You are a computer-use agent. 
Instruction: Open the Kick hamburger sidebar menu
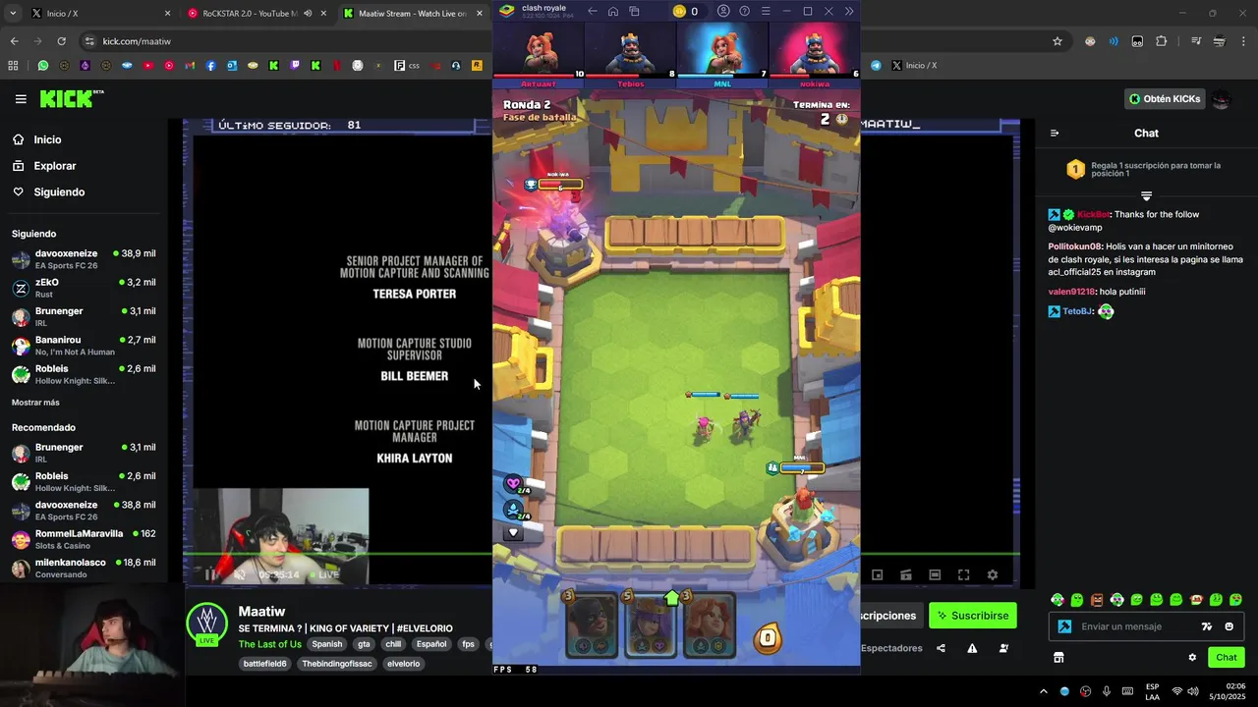[x=21, y=98]
